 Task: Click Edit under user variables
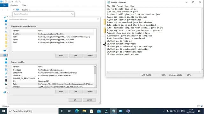click(x=76, y=56)
